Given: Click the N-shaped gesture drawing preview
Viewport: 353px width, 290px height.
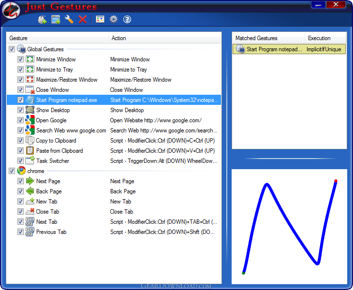Looking at the screenshot, I should [289, 227].
